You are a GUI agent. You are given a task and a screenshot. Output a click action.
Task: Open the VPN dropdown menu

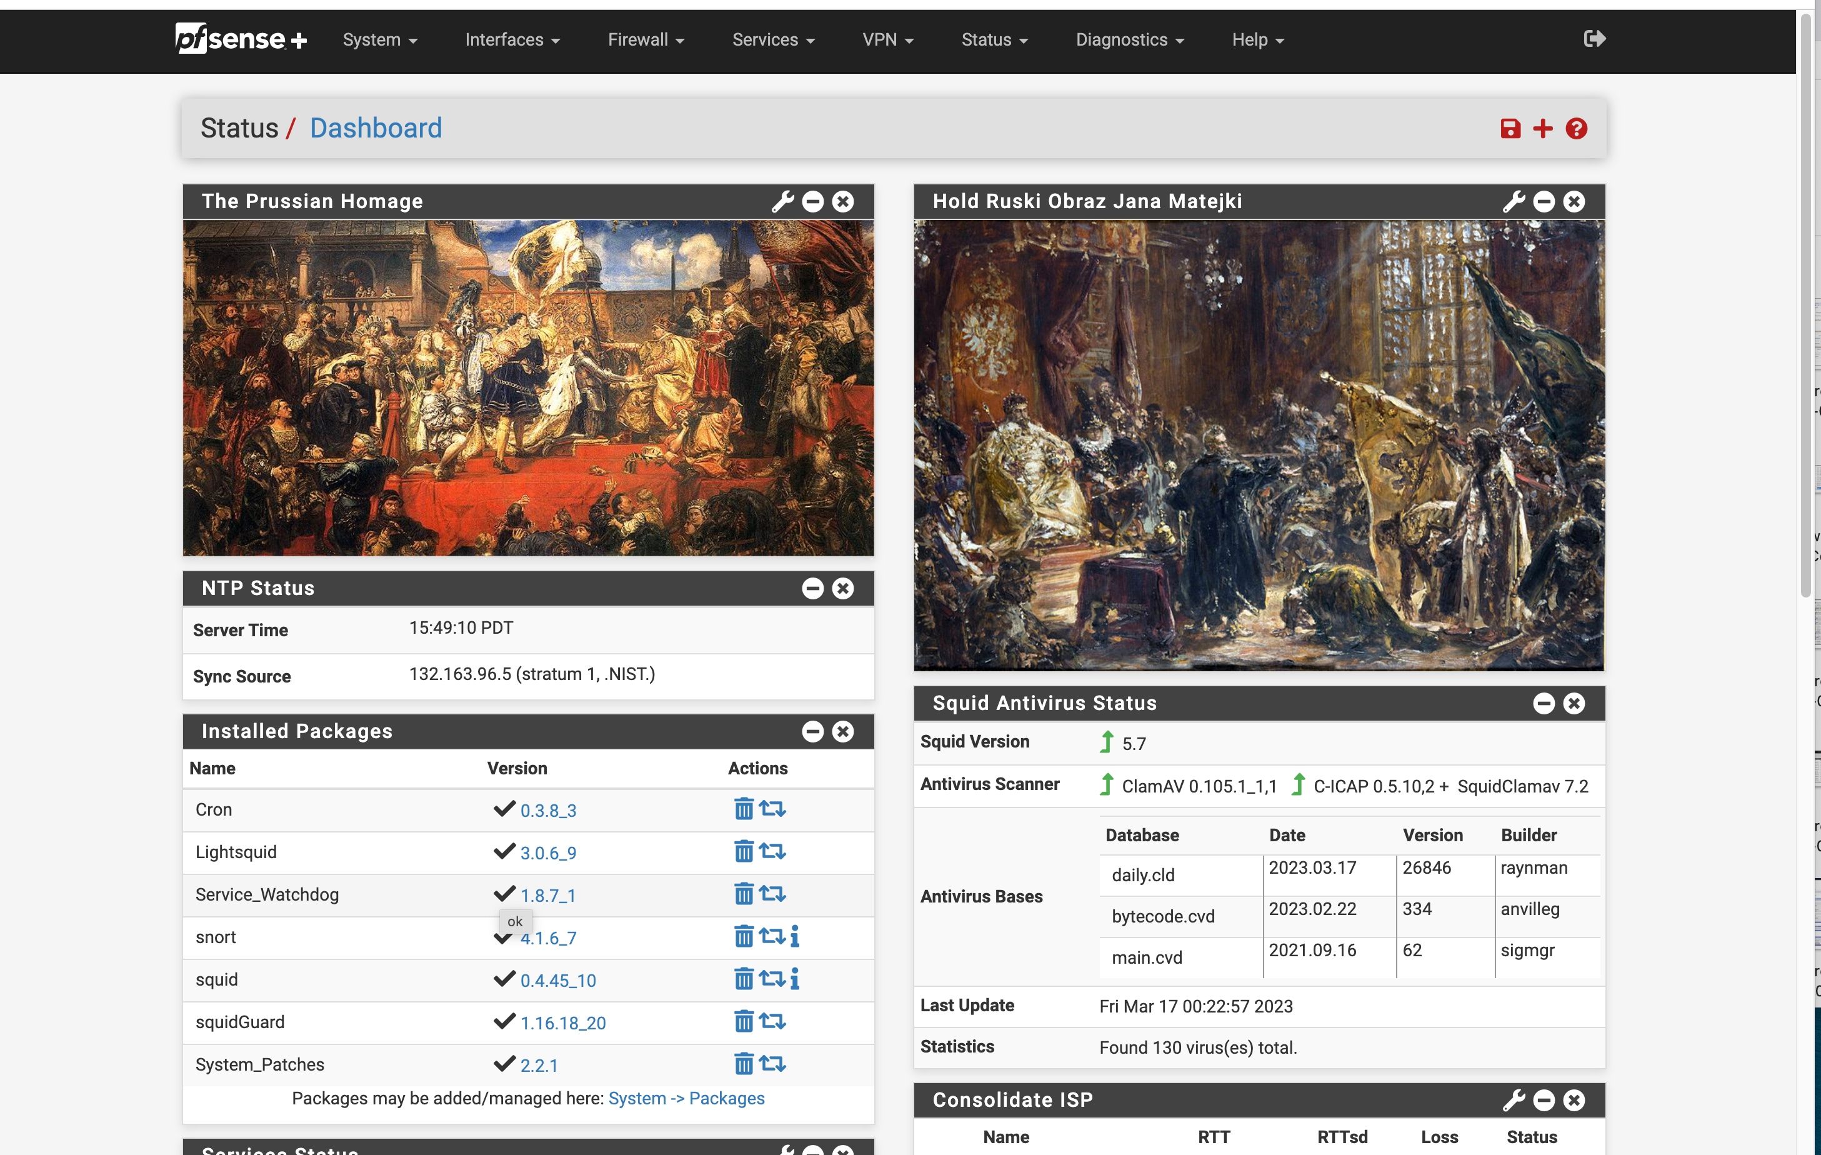(x=888, y=39)
